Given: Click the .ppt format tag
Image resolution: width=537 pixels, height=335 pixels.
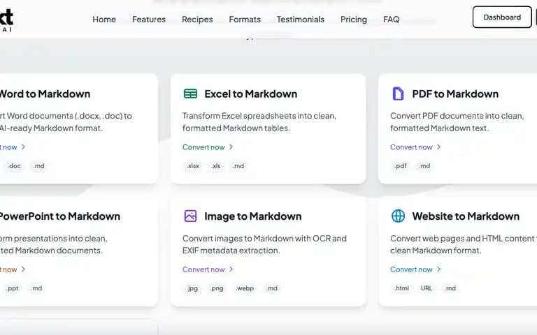Looking at the screenshot, I should 13,288.
